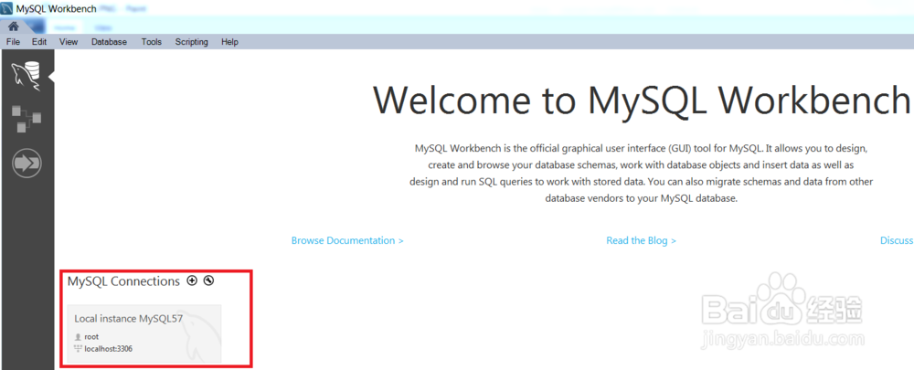The height and width of the screenshot is (370, 914).
Task: Select the dolphin MySQL connections sidebar icon
Action: click(27, 76)
